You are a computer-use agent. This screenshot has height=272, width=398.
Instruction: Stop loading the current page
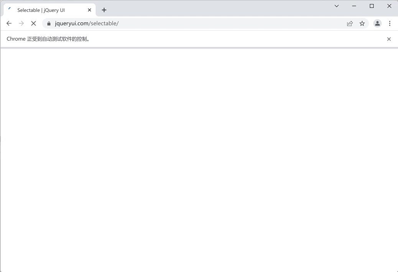pyautogui.click(x=33, y=23)
